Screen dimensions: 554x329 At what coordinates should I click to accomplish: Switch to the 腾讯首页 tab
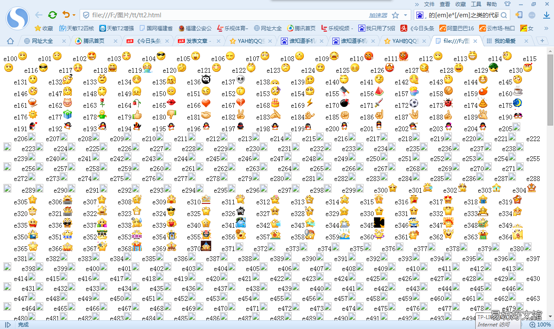coord(96,41)
